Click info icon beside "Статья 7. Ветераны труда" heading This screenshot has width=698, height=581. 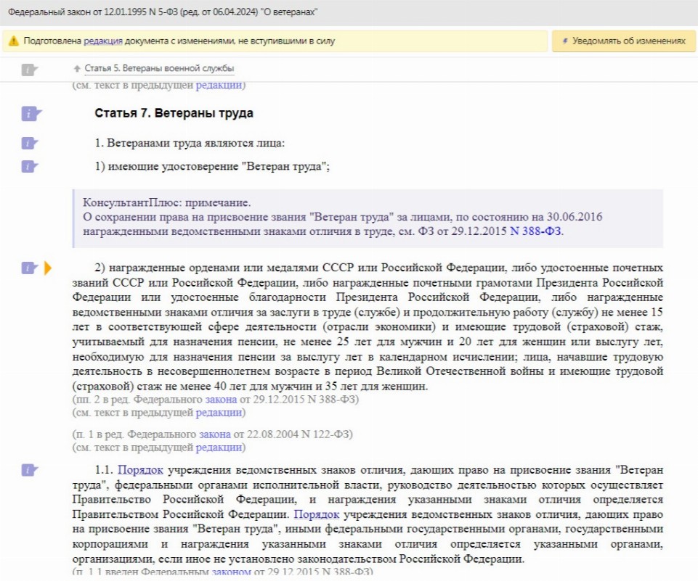tap(30, 114)
